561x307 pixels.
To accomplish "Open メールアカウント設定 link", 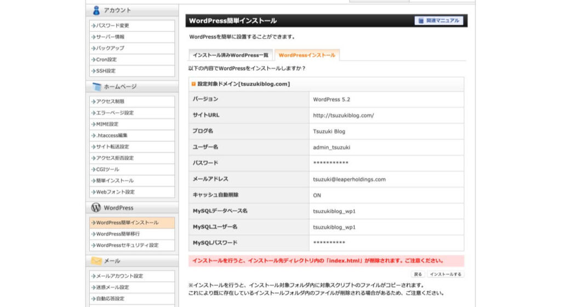I will (132, 276).
